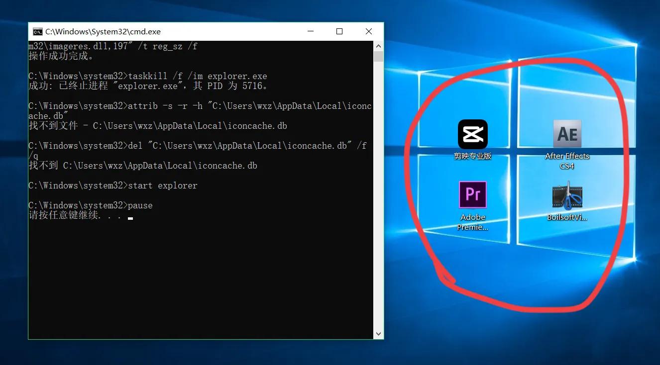Click the 'del' iconcache.db command line
Viewport: 660px width, 365px height.
coord(198,151)
